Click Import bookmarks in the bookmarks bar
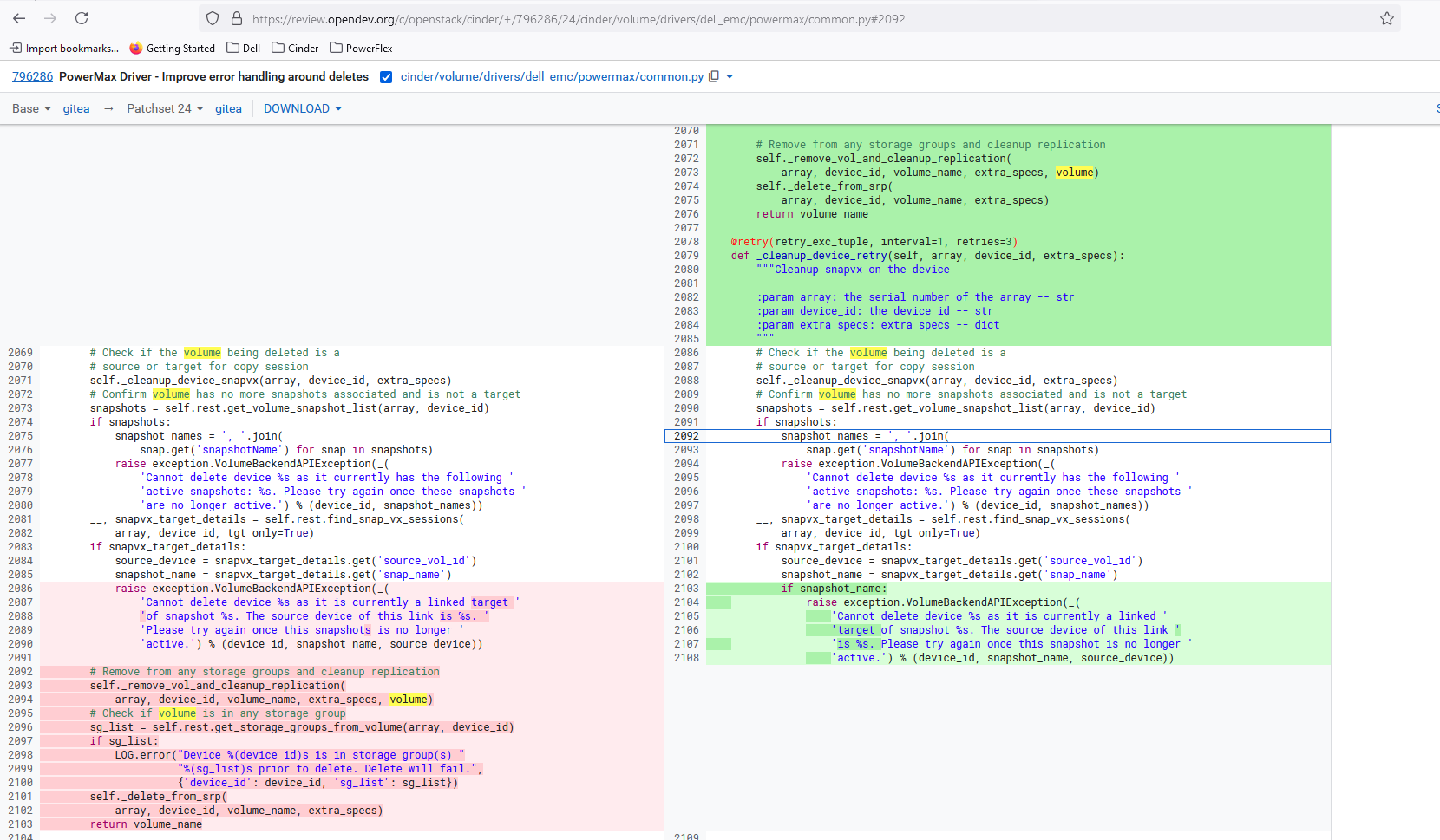This screenshot has height=840, width=1440. 64,49
